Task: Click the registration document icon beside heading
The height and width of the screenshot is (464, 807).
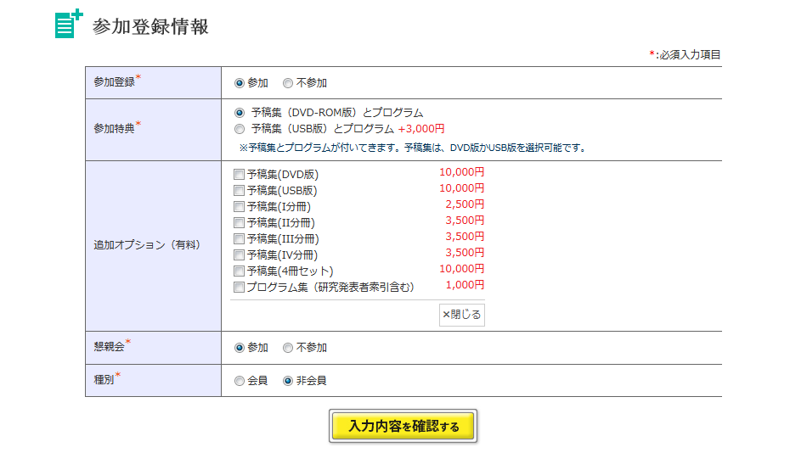Action: pyautogui.click(x=69, y=24)
